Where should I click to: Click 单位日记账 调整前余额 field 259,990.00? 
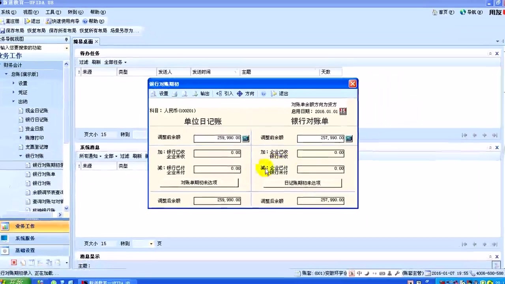[x=217, y=138]
